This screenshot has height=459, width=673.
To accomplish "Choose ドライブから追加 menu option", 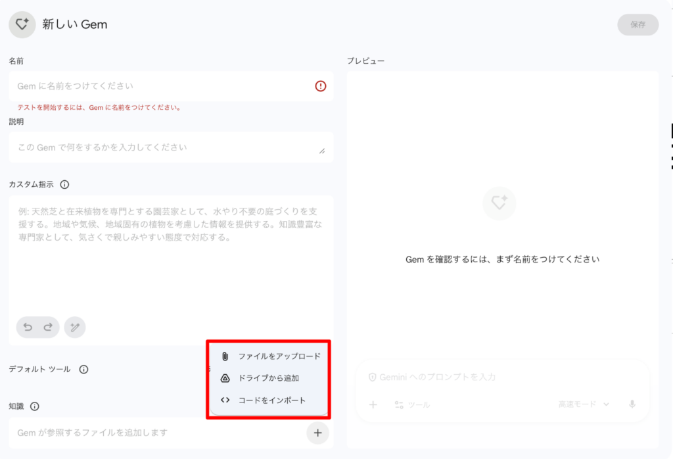I will coord(268,378).
